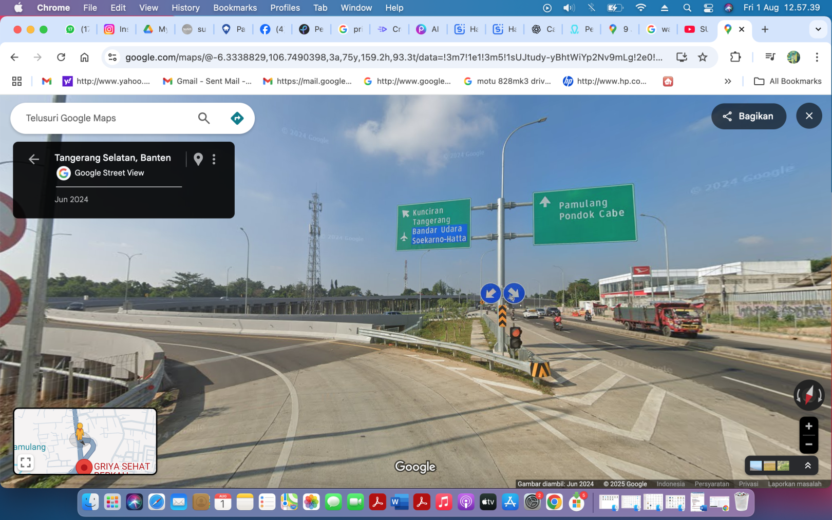This screenshot has width=832, height=520.
Task: Open Chrome Extensions puzzle icon
Action: tap(735, 57)
